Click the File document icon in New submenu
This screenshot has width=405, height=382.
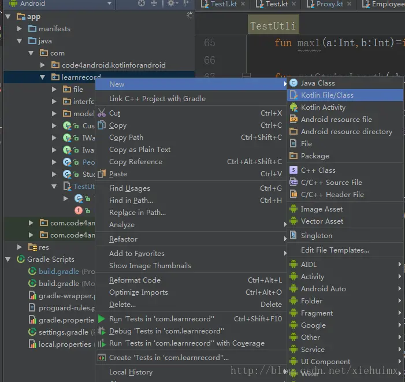click(293, 143)
